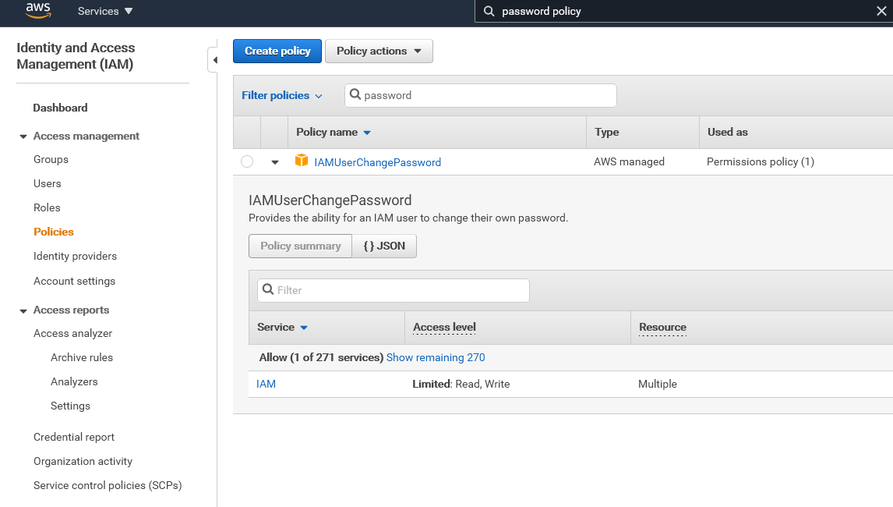Open Settings under Access analyzer
Viewport: 893px width, 507px height.
[x=70, y=406]
